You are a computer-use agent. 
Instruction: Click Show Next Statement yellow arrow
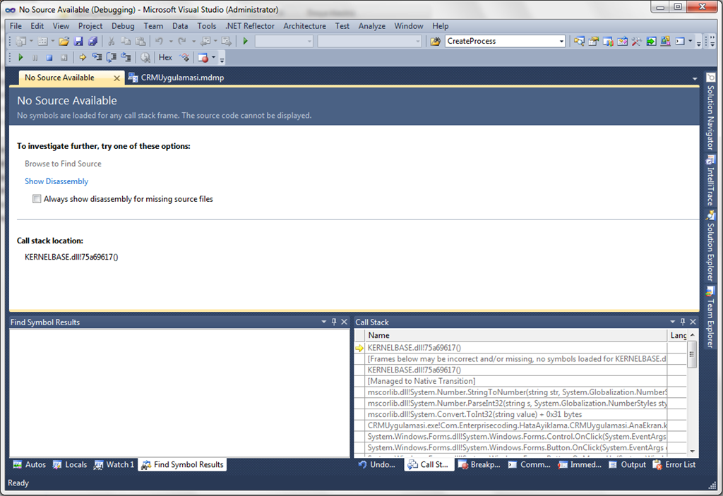pyautogui.click(x=83, y=58)
